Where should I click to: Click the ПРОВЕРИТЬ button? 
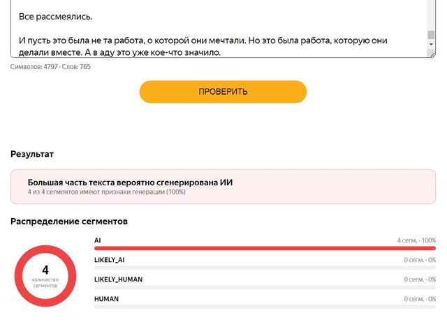click(223, 92)
